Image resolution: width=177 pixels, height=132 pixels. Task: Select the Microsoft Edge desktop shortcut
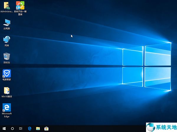[6, 107]
